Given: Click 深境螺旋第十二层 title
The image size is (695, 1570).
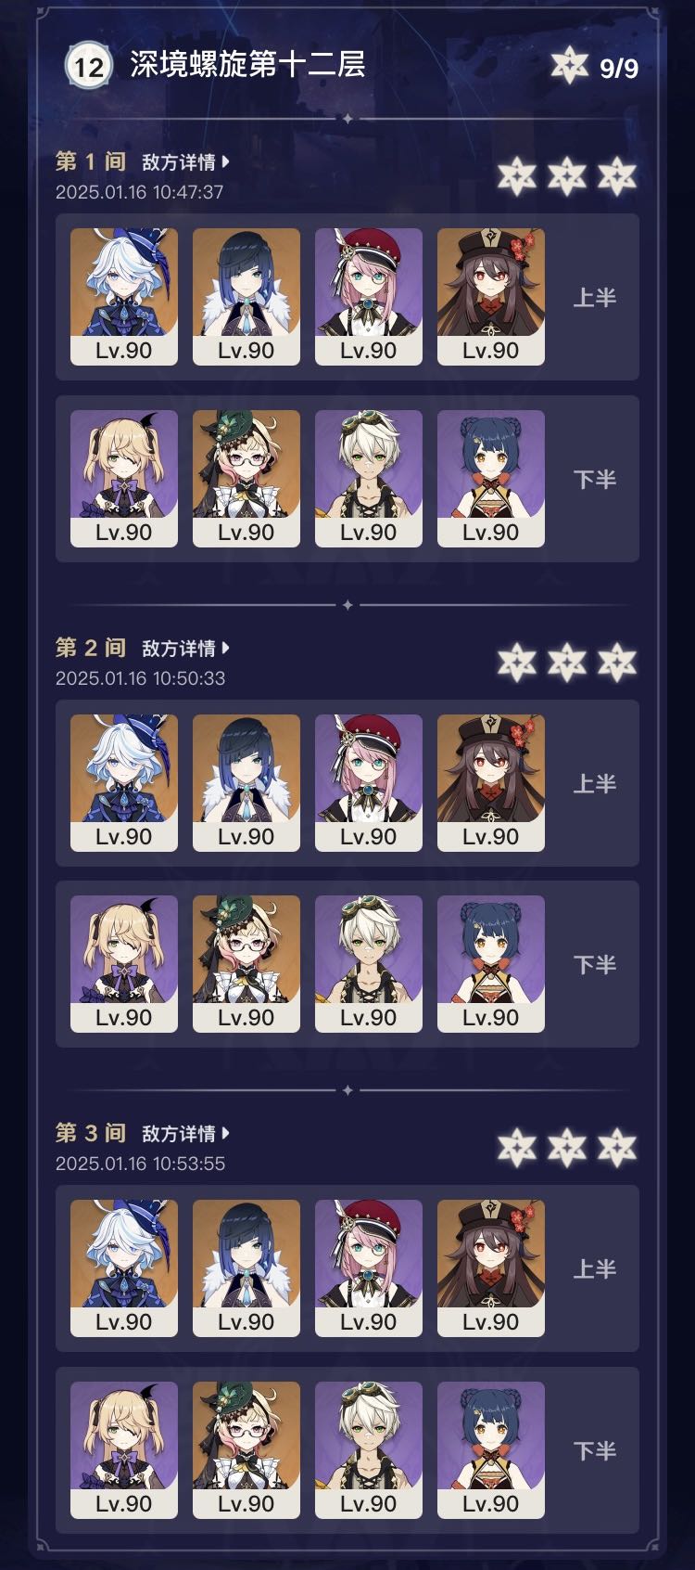Looking at the screenshot, I should tap(247, 65).
